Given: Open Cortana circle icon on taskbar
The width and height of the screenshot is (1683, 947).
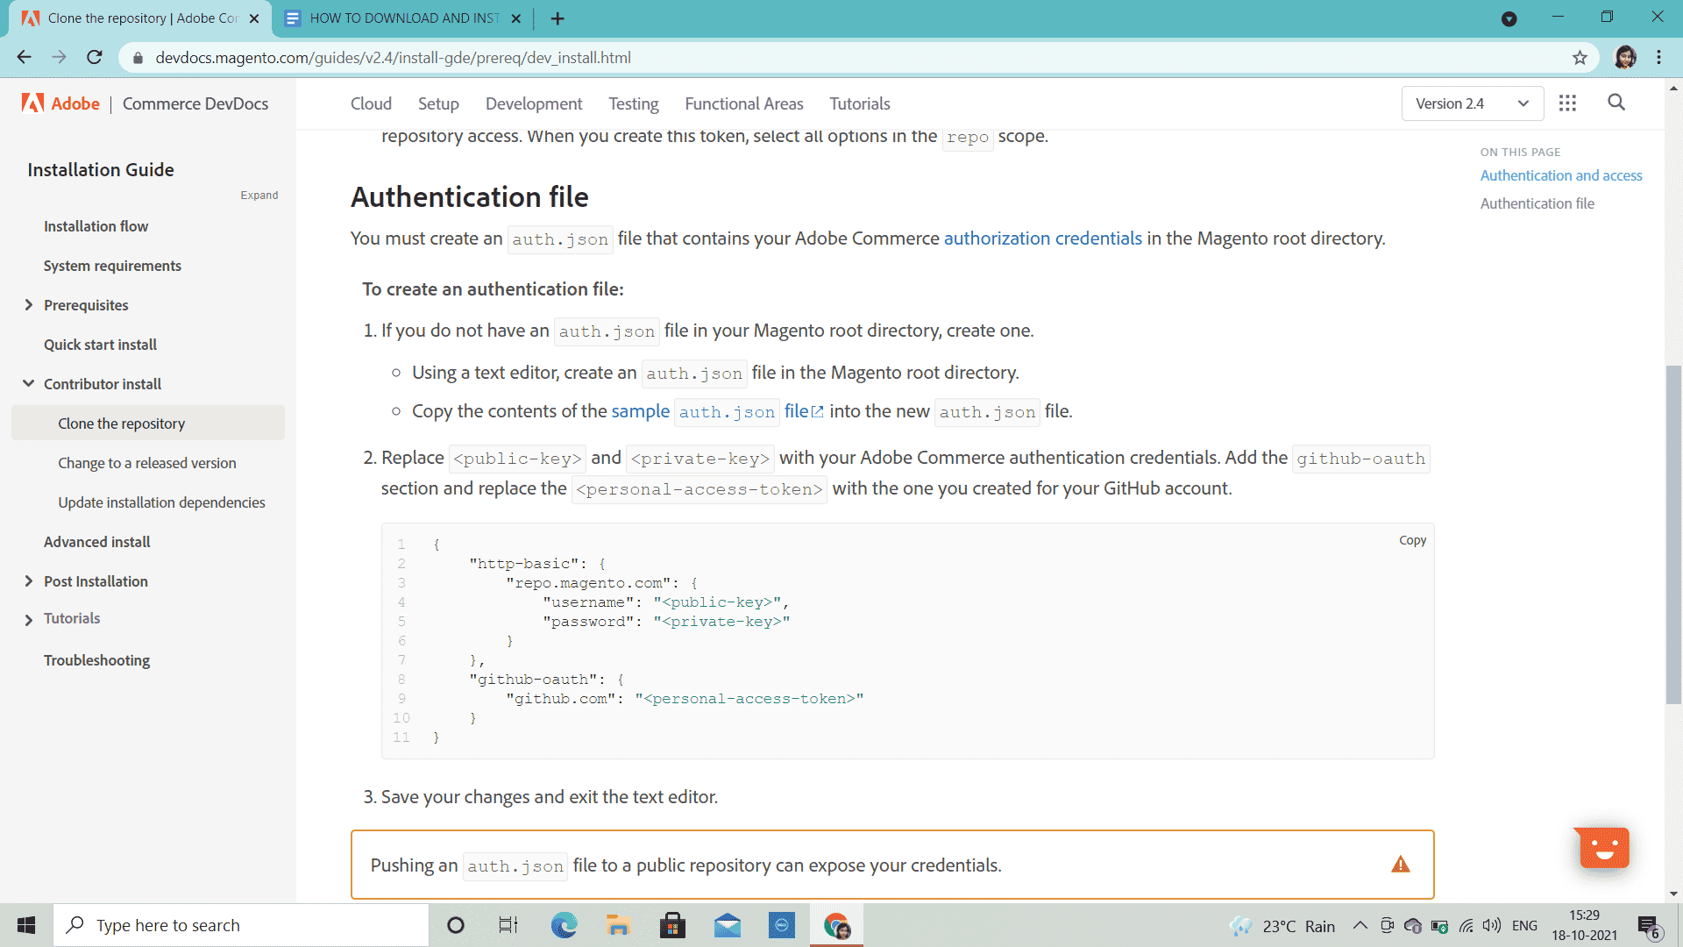Looking at the screenshot, I should 456,925.
